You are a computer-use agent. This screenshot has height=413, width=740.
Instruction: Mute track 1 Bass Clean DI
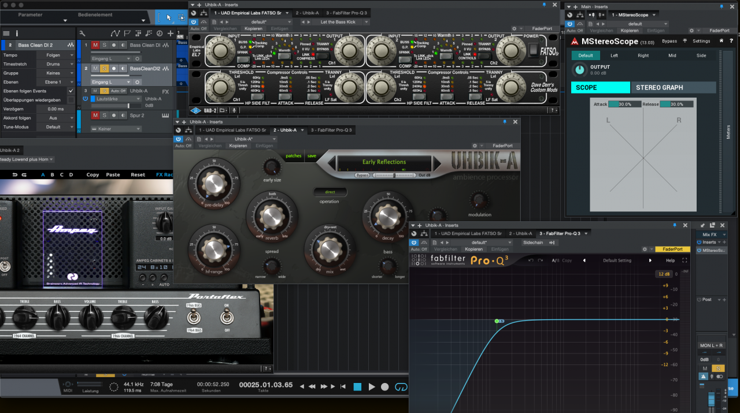(96, 45)
